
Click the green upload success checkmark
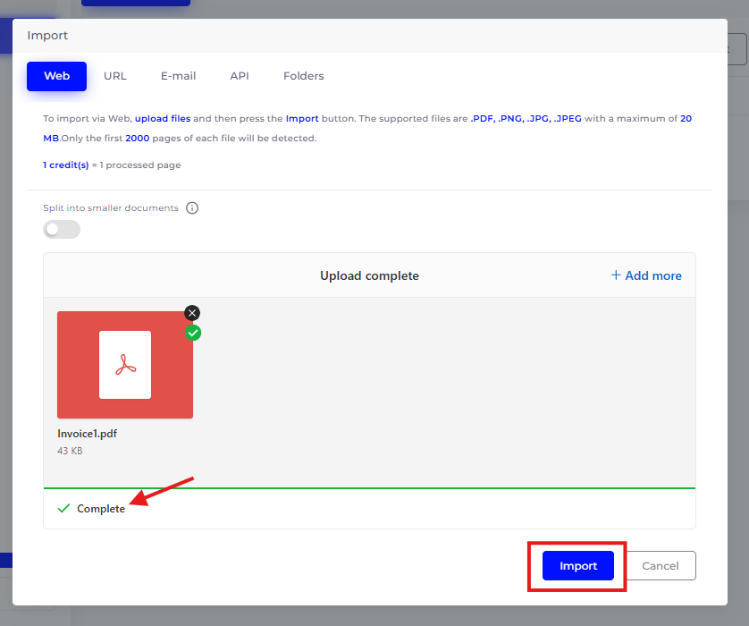point(193,333)
